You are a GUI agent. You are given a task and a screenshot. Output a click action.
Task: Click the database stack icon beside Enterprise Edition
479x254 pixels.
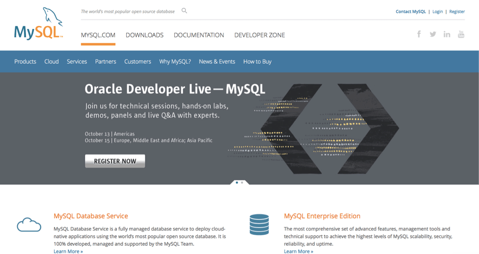click(259, 225)
